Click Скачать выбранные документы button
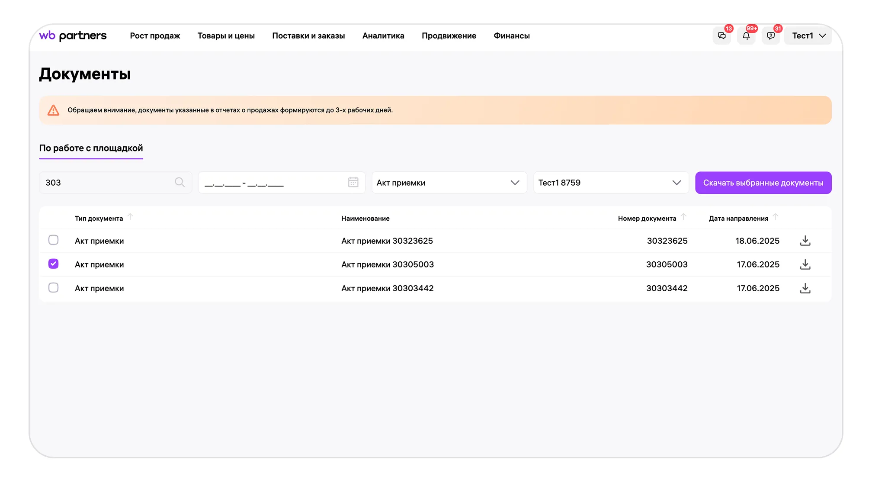 tap(763, 183)
